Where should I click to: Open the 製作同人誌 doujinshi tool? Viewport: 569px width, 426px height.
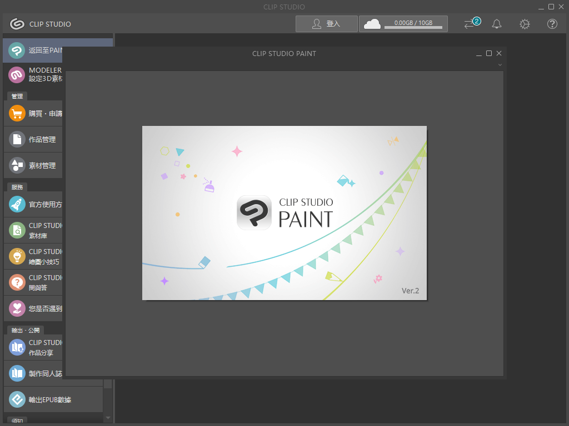click(x=17, y=373)
